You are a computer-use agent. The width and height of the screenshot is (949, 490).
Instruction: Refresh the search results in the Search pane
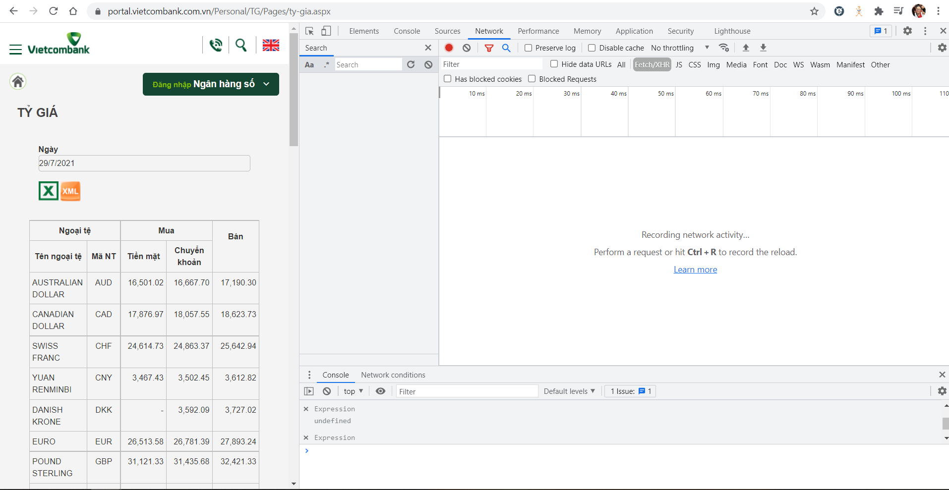point(411,64)
